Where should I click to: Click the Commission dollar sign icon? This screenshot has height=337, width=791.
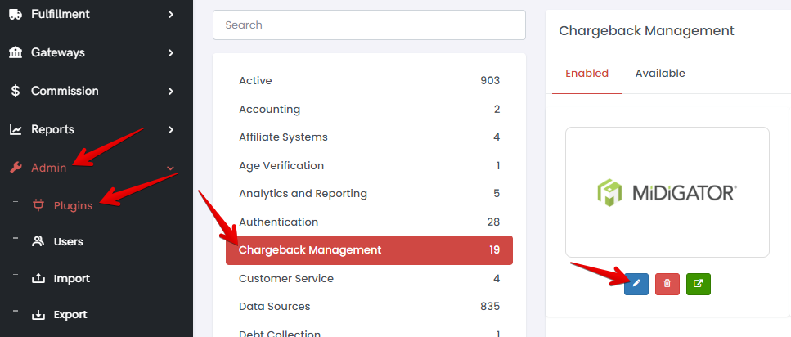16,91
